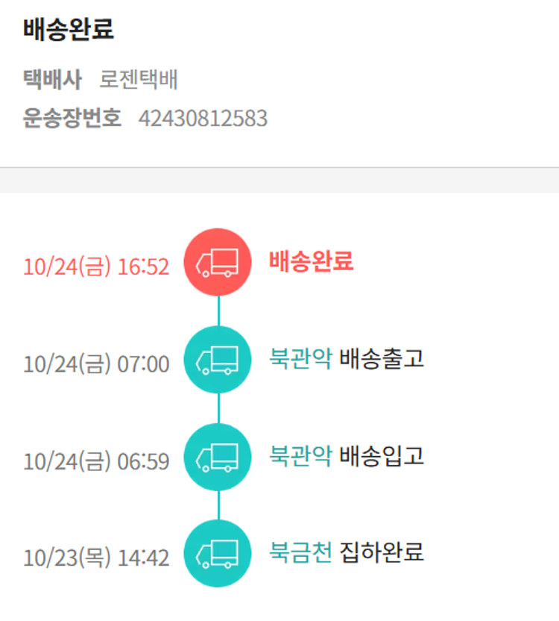
Task: Click the 배송완료 heading at top
Action: [x=69, y=30]
